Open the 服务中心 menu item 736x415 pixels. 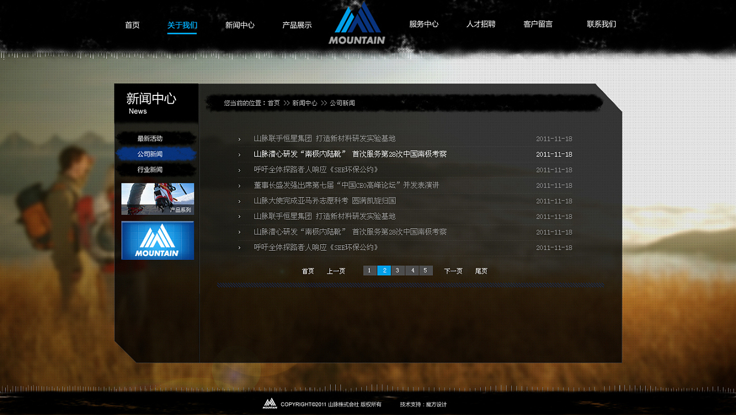pyautogui.click(x=424, y=24)
